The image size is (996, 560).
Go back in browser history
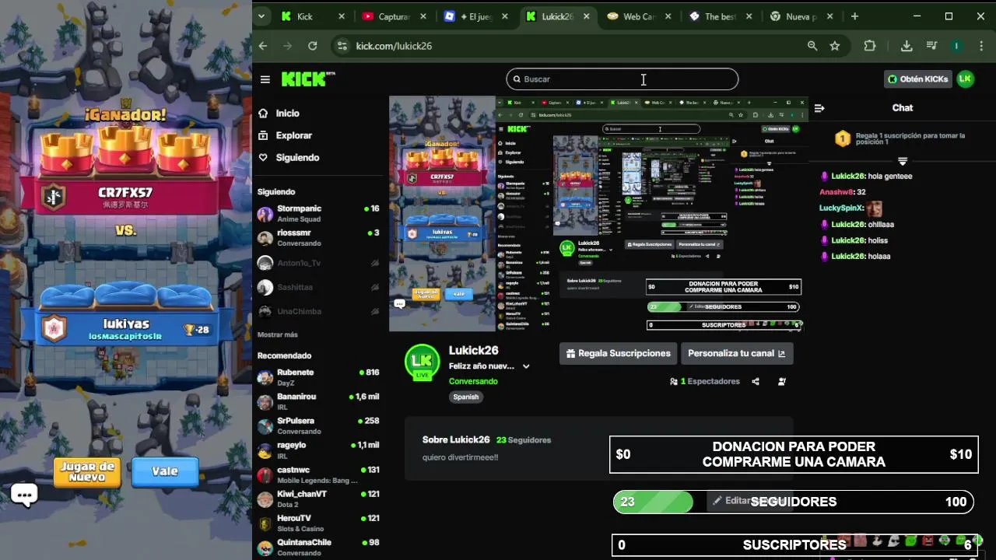click(263, 46)
